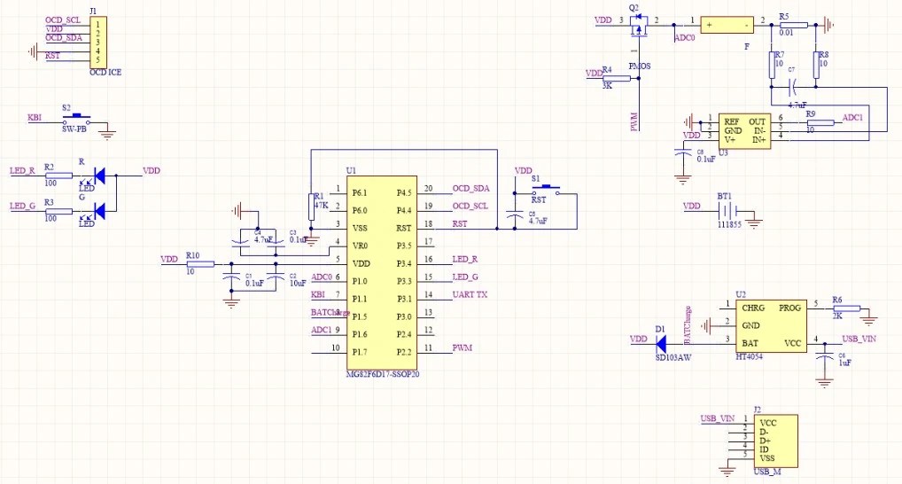Screen dimensions: 902x484
Task: Click the ADC1 net label right of R9
Action: 853,117
